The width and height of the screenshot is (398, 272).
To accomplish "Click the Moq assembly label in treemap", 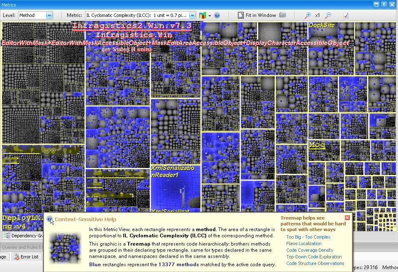I will click(x=317, y=145).
